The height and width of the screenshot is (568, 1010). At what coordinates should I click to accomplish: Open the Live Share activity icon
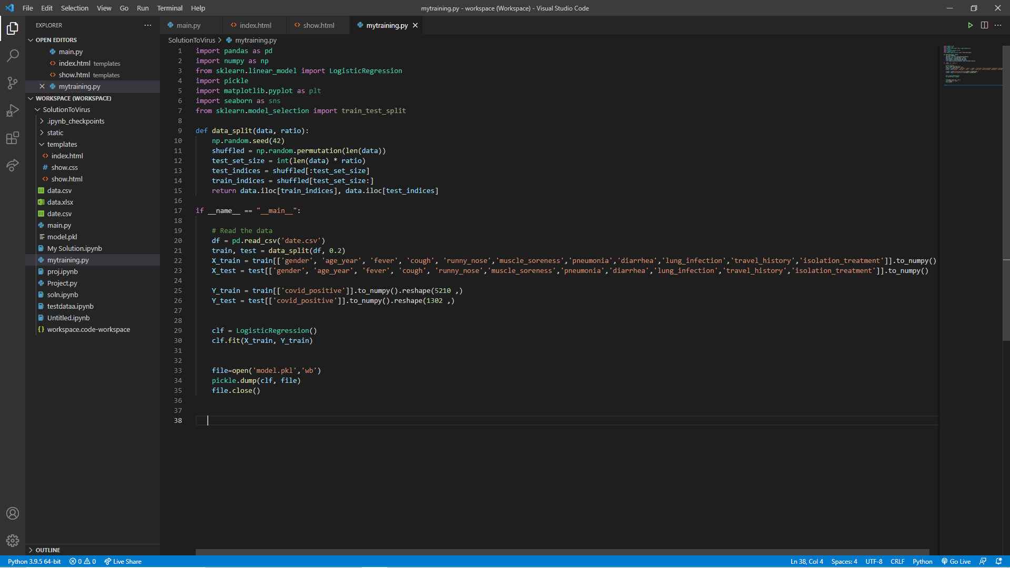[13, 165]
